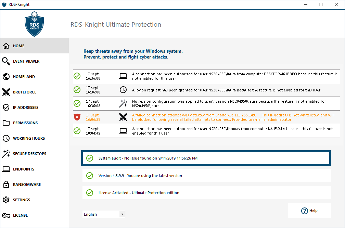Click the License Activated status tile
Image resolution: width=345 pixels, height=228 pixels.
[x=207, y=193]
